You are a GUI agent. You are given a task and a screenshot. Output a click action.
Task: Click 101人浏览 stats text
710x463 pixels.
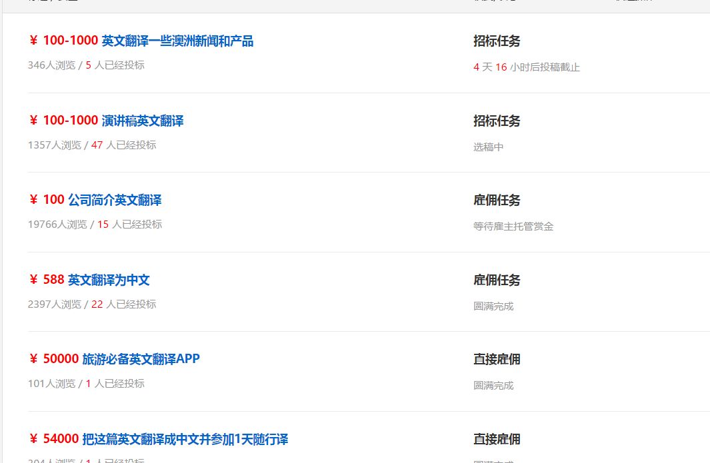pos(51,384)
